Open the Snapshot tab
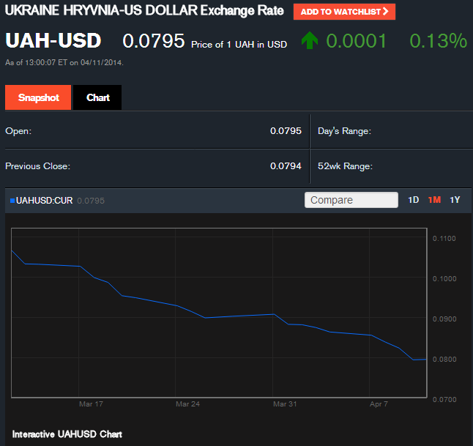 (38, 98)
